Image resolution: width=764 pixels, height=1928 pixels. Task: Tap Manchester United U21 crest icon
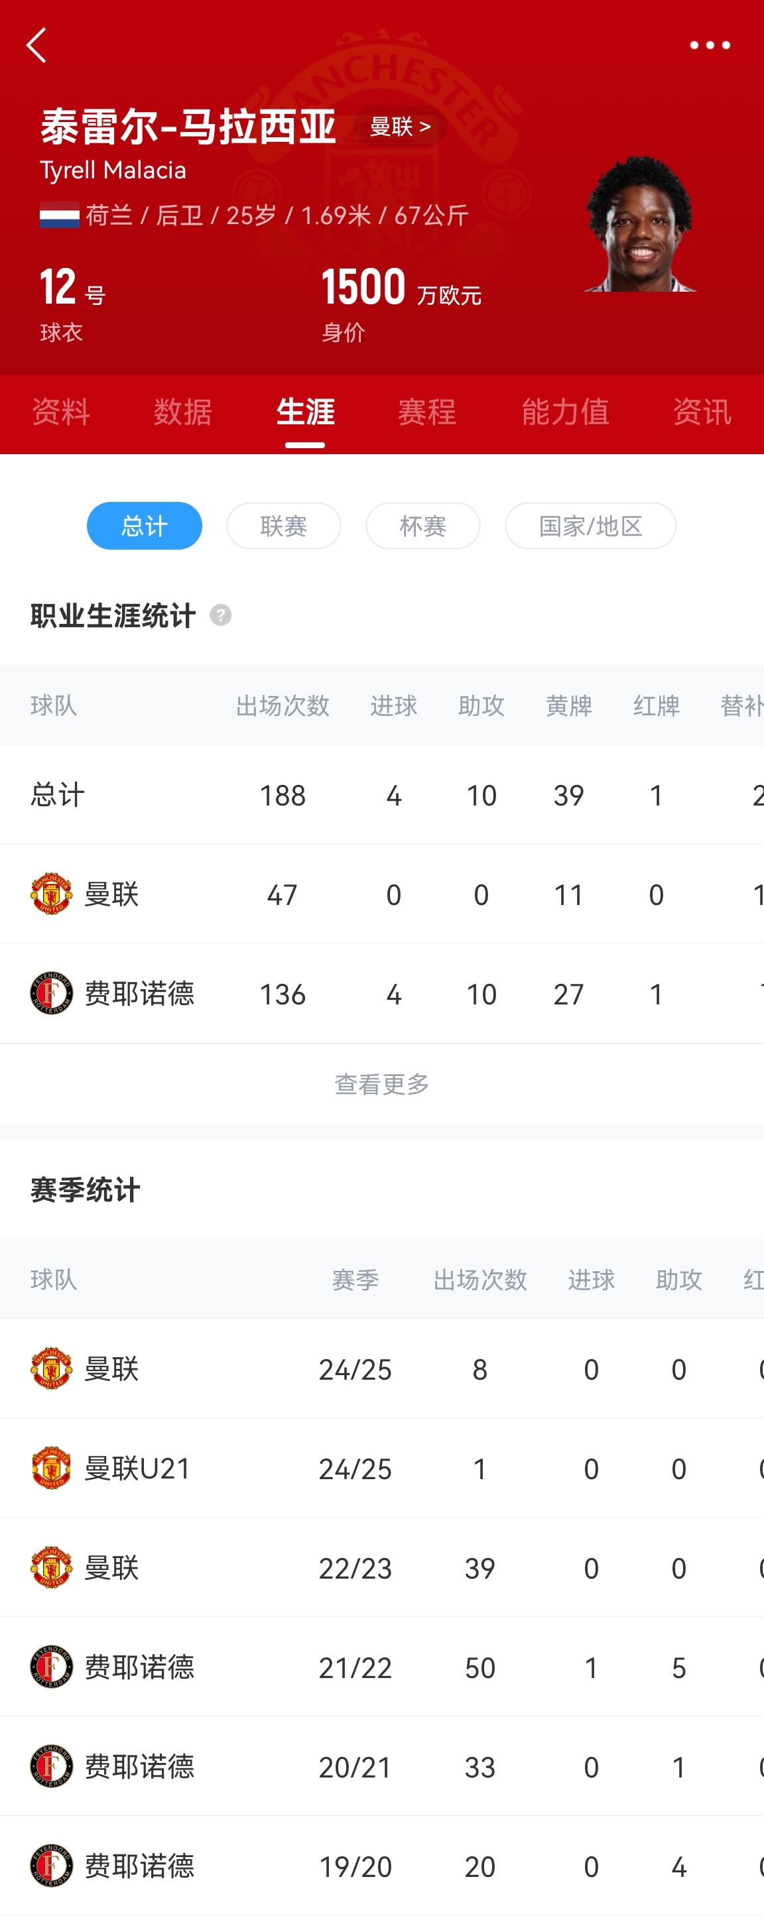click(x=51, y=1468)
